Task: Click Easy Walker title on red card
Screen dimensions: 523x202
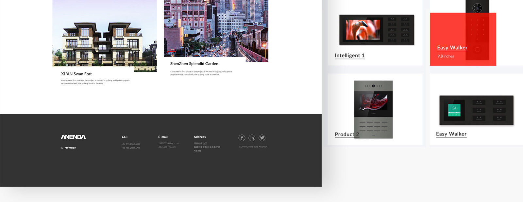Action: point(452,48)
